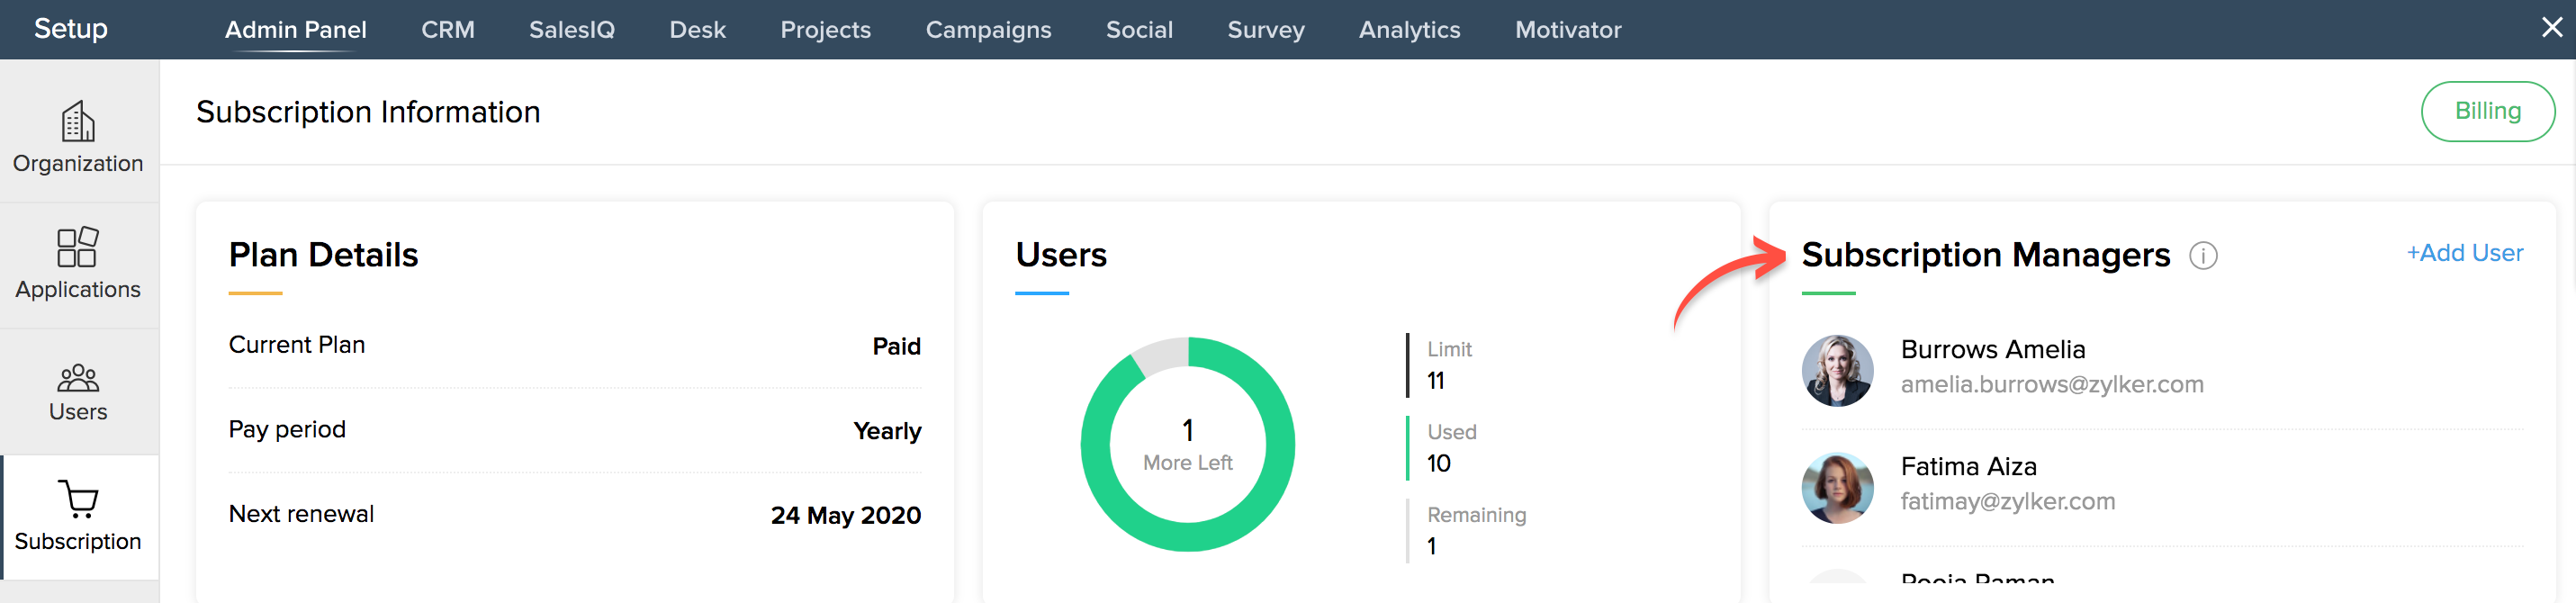Image resolution: width=2576 pixels, height=603 pixels.
Task: Select the Admin Panel tab
Action: [x=295, y=30]
